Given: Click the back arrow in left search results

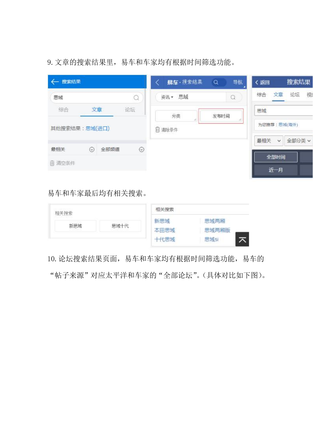Looking at the screenshot, I should click(55, 82).
